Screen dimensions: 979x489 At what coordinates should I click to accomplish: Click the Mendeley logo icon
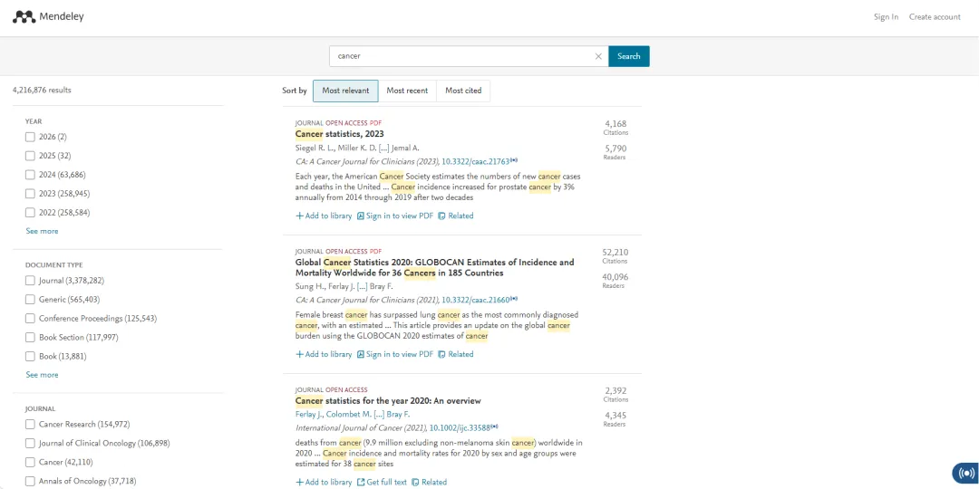point(24,17)
